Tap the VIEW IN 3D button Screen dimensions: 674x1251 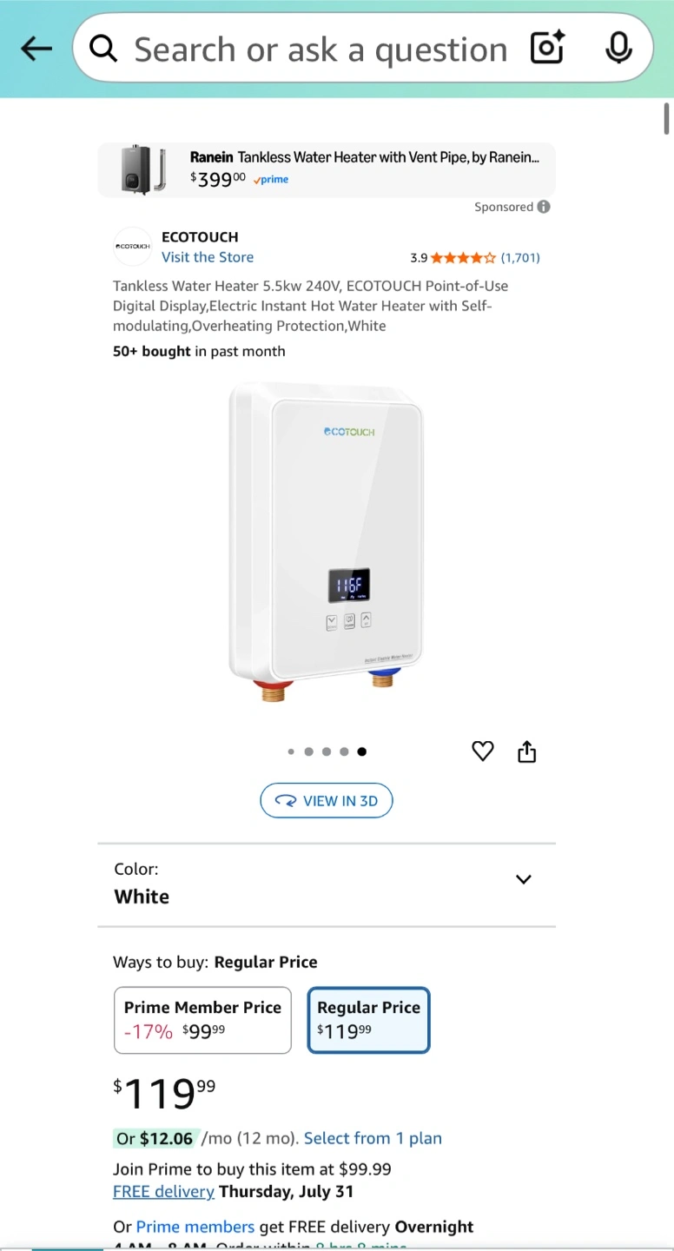pyautogui.click(x=327, y=801)
